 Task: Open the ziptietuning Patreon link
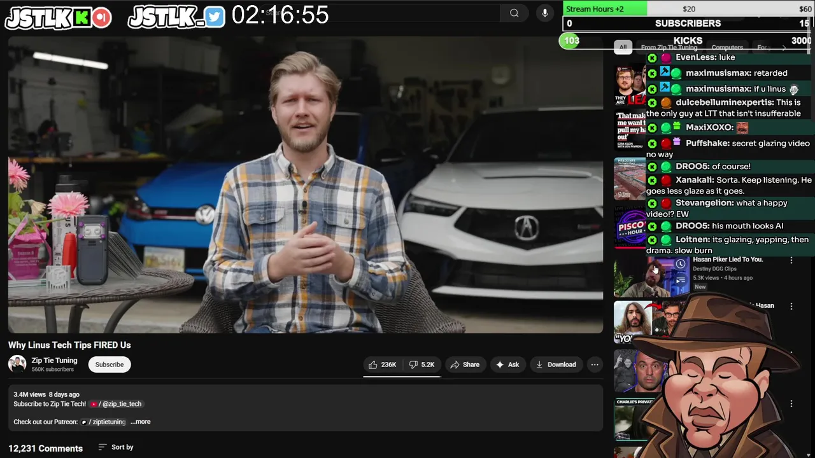(x=103, y=422)
